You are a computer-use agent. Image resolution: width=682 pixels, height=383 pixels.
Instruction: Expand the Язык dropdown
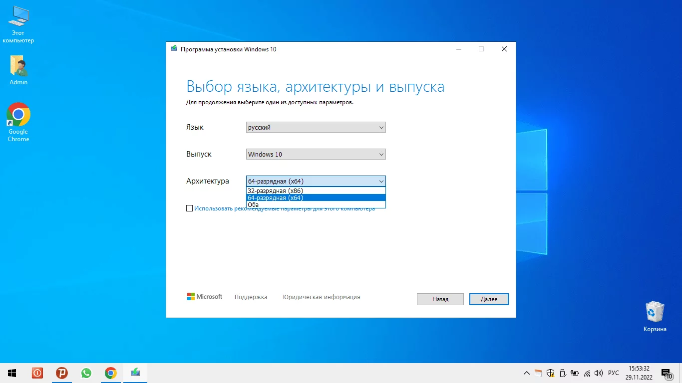tap(316, 127)
